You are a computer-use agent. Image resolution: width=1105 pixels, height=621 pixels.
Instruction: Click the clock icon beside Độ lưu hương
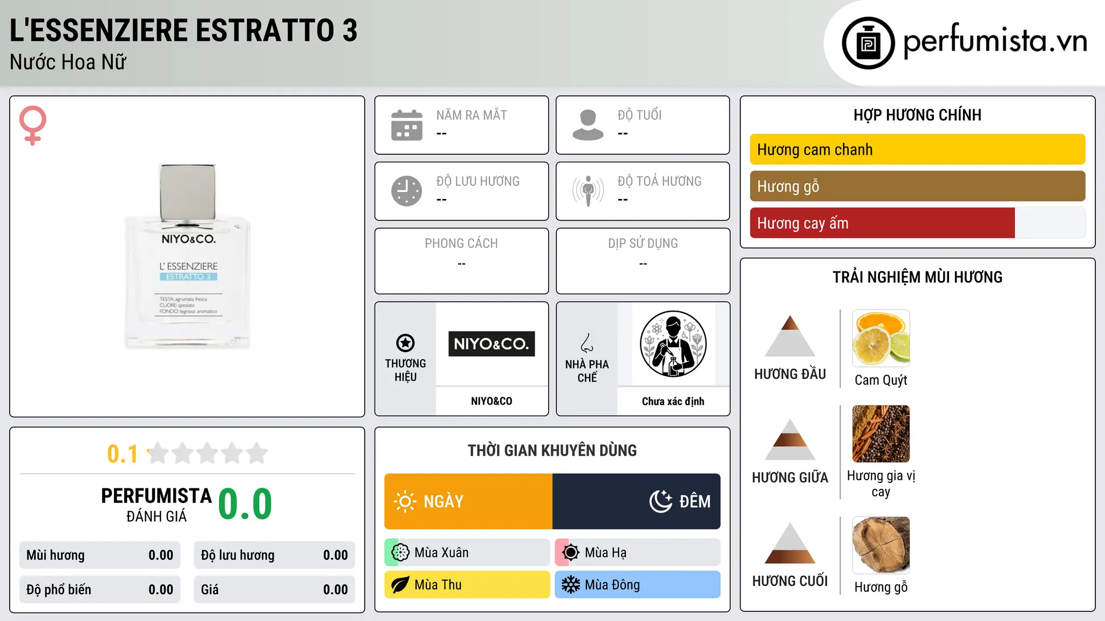pyautogui.click(x=407, y=191)
